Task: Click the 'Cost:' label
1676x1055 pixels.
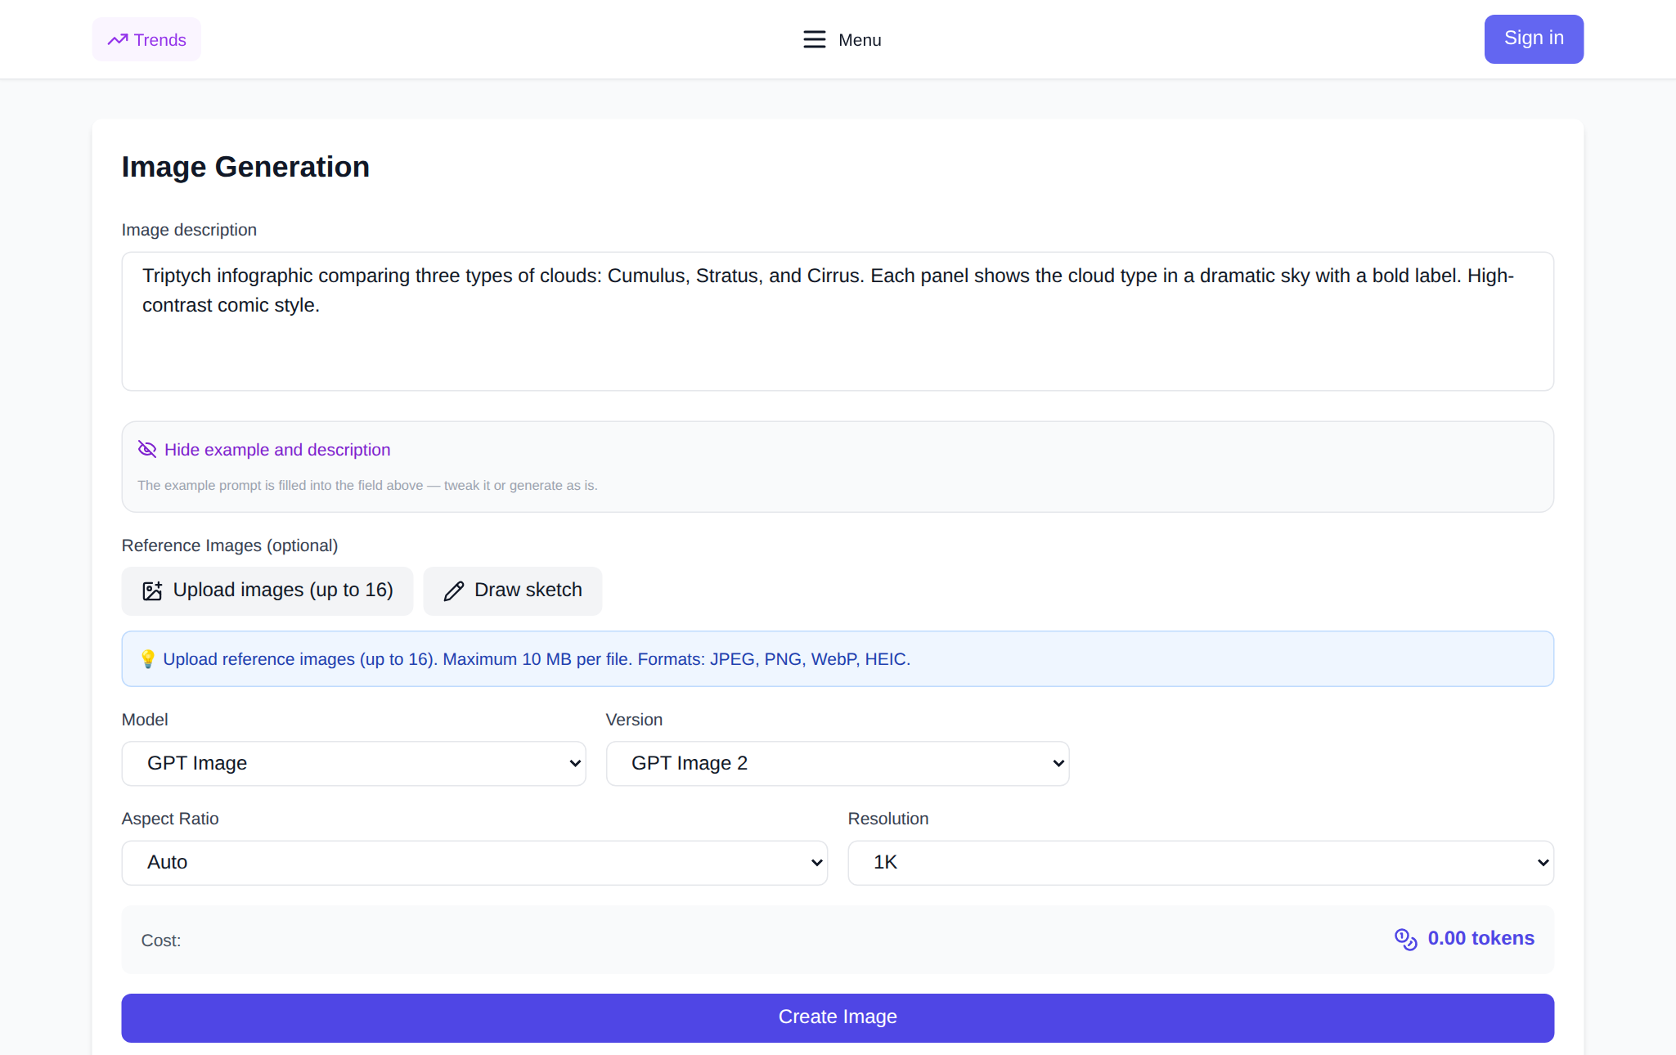Action: click(161, 941)
